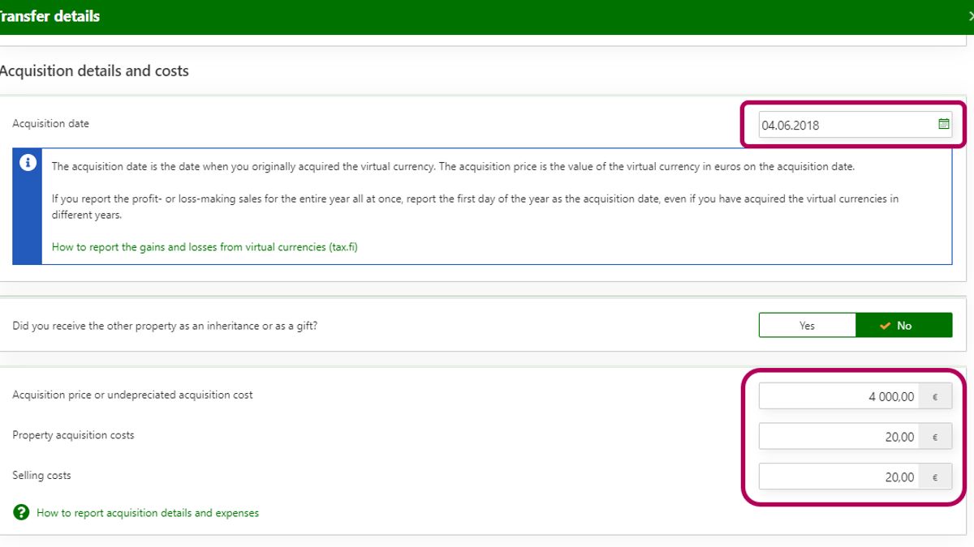This screenshot has width=974, height=547.
Task: Open the calendar picker for Acquisition date
Action: (x=943, y=125)
